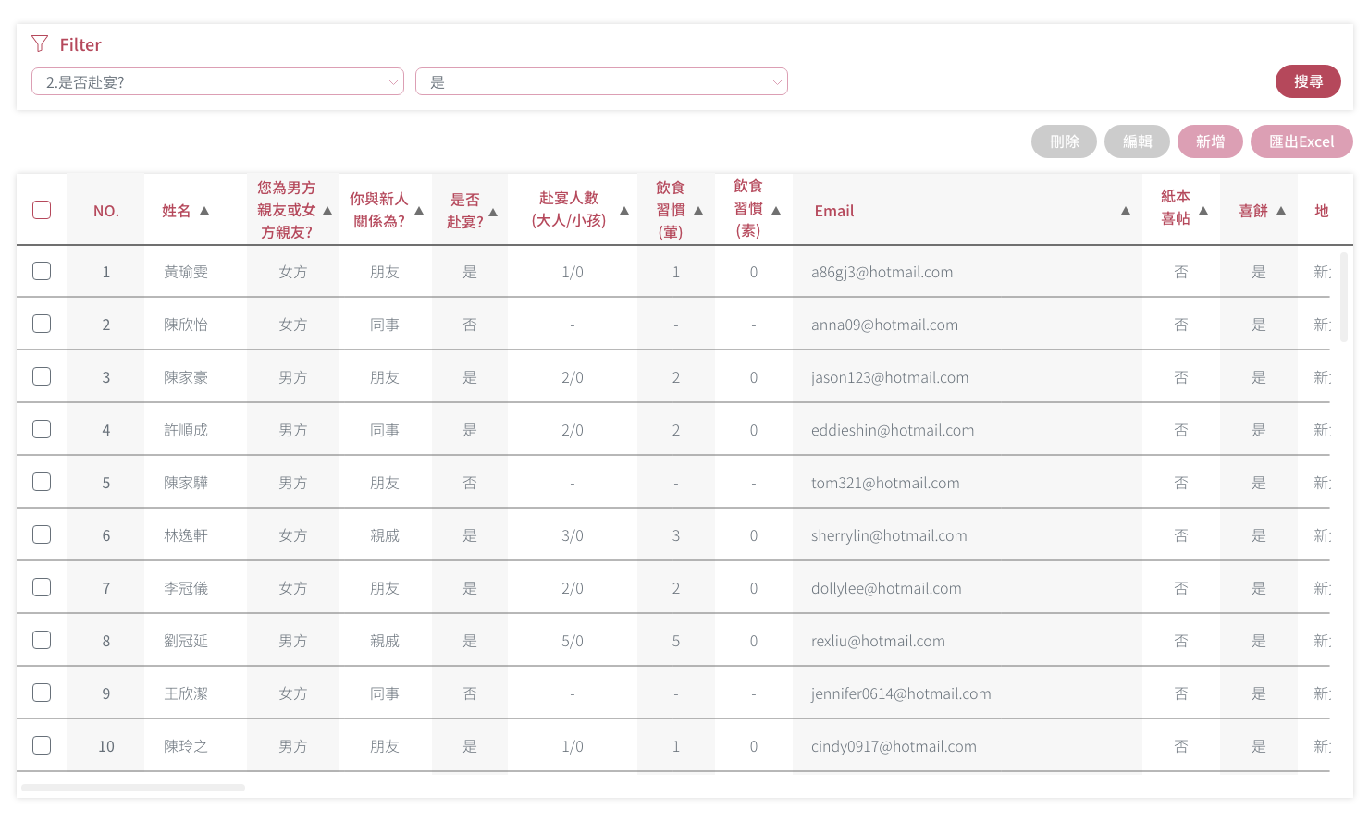Toggle the select-all header checkbox
The width and height of the screenshot is (1369, 822).
tap(42, 210)
